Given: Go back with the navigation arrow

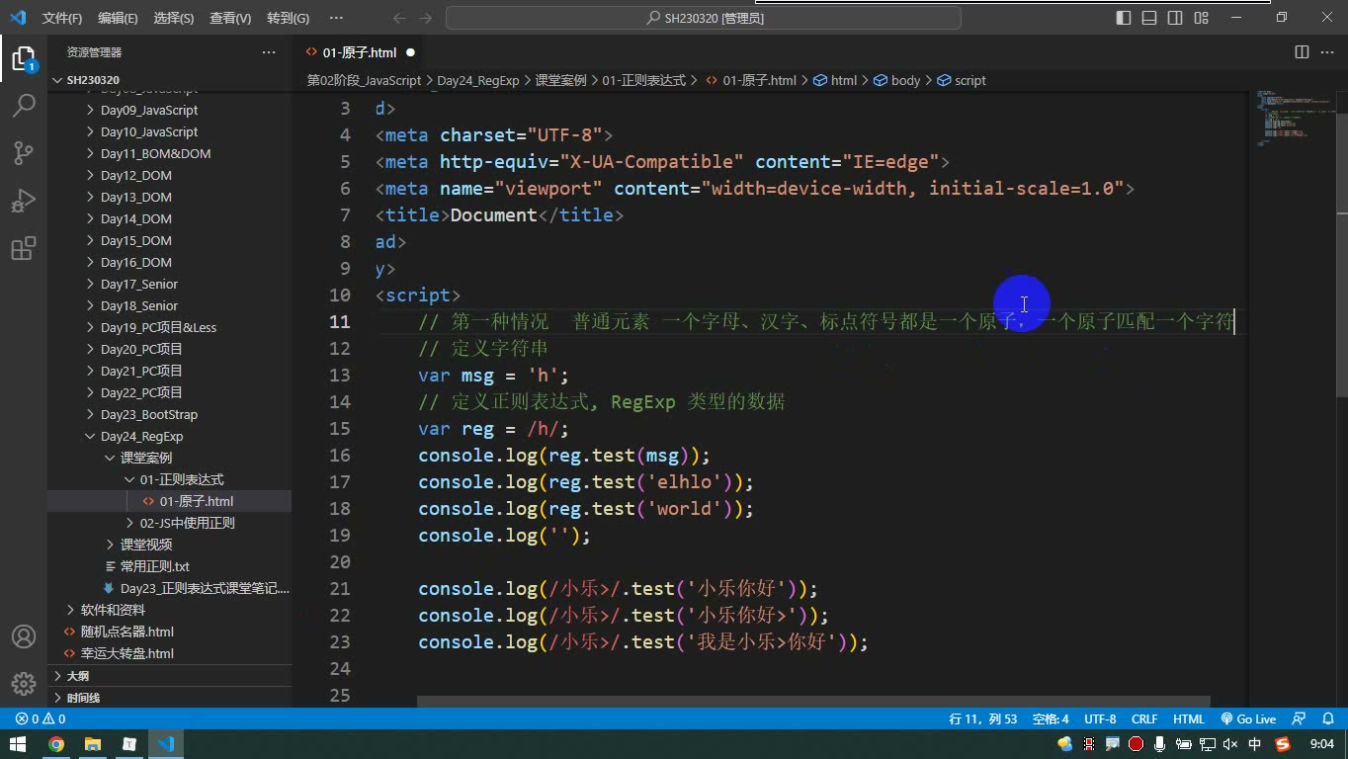Looking at the screenshot, I should pos(399,18).
